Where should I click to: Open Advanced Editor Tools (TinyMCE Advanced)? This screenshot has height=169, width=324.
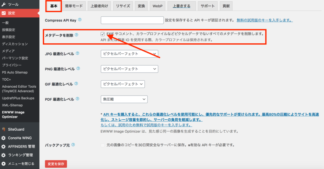[x=20, y=89]
